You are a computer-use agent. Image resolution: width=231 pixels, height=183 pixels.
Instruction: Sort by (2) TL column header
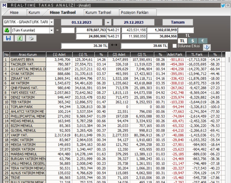[142, 55]
